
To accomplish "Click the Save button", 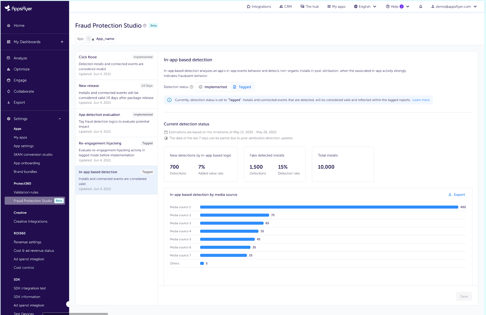I will coord(464,297).
